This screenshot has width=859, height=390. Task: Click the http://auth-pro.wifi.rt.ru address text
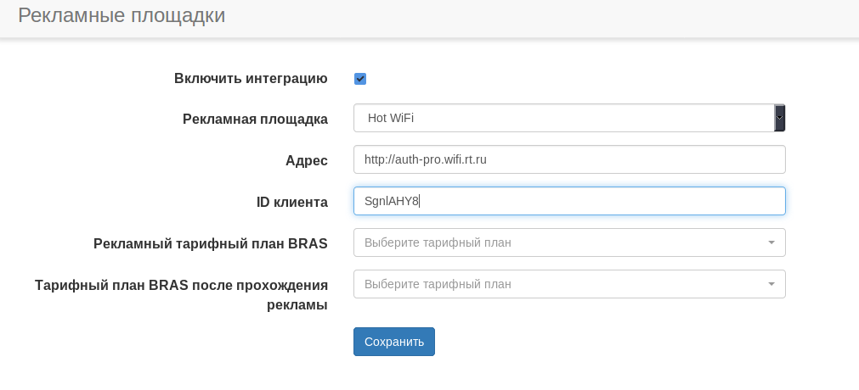425,159
